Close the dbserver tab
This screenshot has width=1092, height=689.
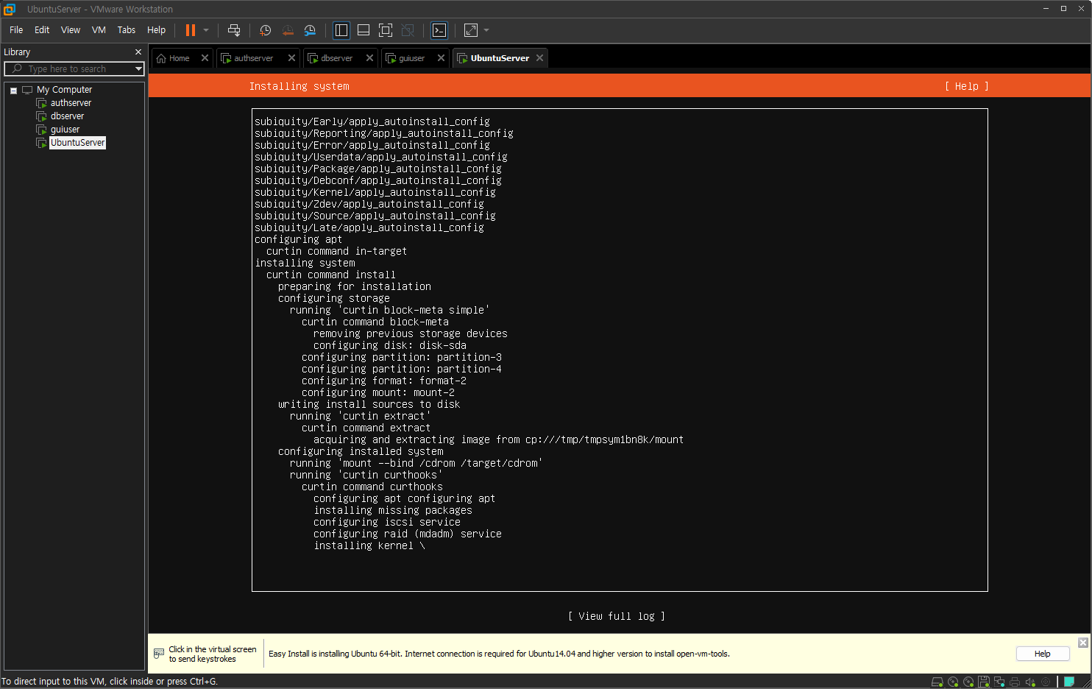(369, 58)
